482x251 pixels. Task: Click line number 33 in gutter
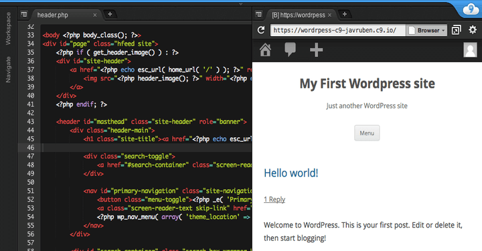coord(30,35)
